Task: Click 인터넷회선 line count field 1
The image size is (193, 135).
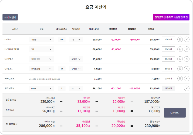Action: pos(62,88)
